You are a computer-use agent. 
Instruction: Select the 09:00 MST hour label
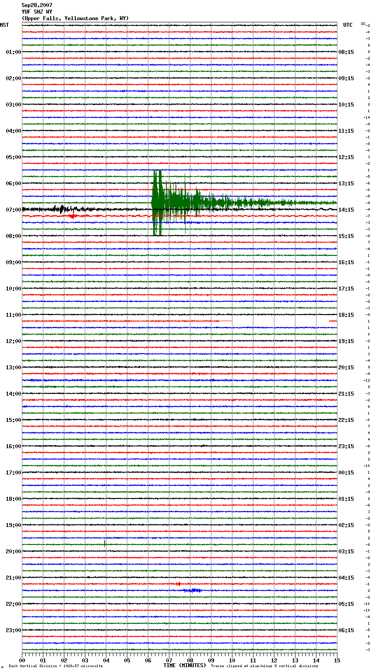point(14,262)
